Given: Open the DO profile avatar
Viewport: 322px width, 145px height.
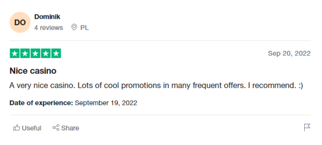Looking at the screenshot, I should pos(20,22).
